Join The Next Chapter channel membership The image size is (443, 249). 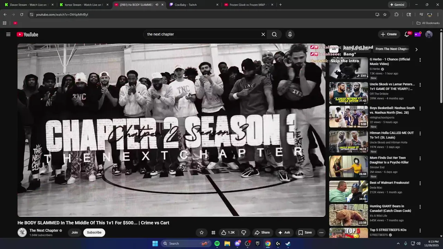[x=74, y=232]
